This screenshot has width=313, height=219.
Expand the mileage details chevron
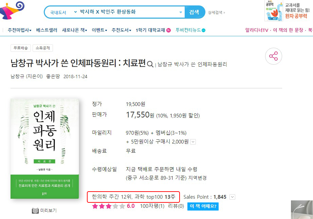coord(193,142)
